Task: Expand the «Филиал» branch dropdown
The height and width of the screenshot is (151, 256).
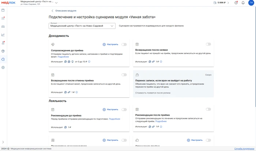Action: tap(82, 26)
